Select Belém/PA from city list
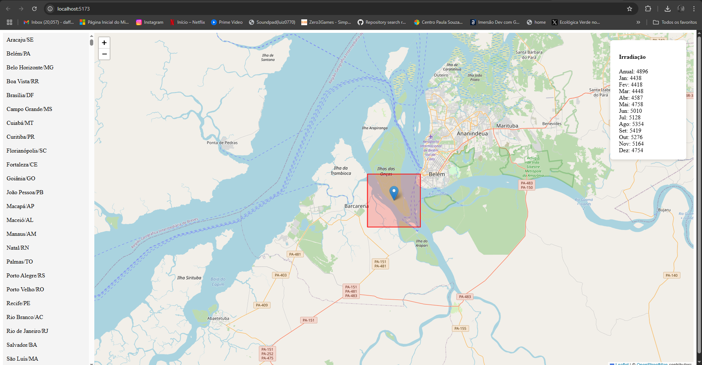Screen dimensions: 702x365 [x=46, y=54]
